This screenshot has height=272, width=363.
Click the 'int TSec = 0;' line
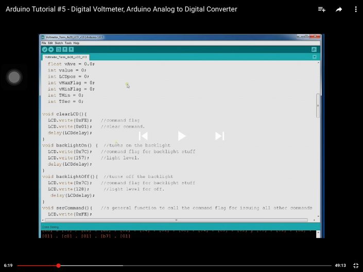click(65, 101)
